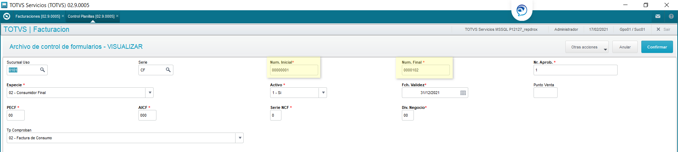Minimize the TOTVS Servicios window

(x=625, y=5)
